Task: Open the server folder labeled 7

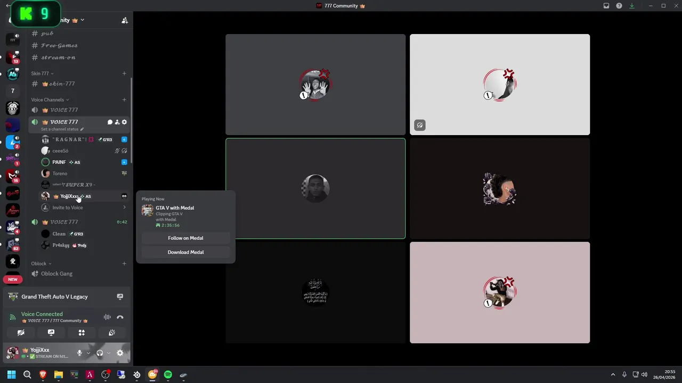Action: click(13, 91)
